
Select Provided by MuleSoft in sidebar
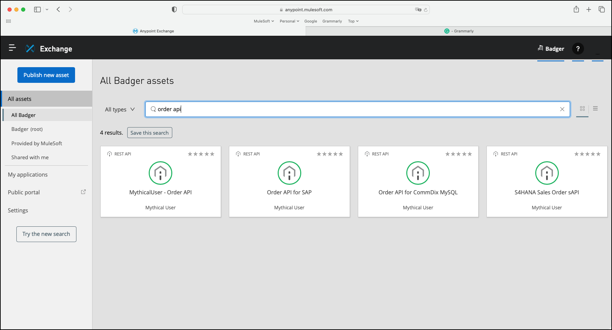click(x=37, y=144)
